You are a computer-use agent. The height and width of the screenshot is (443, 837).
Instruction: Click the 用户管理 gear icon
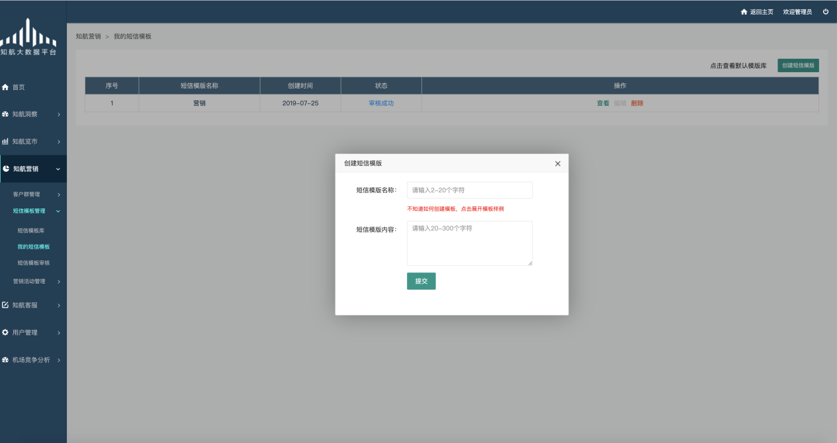[6, 333]
